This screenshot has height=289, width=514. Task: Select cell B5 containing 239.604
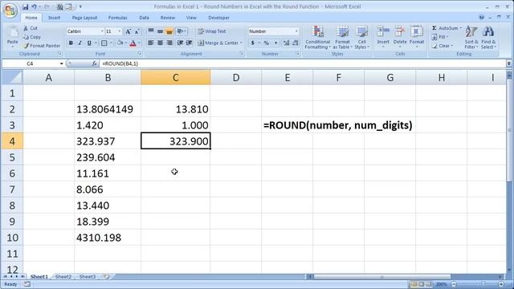[108, 157]
